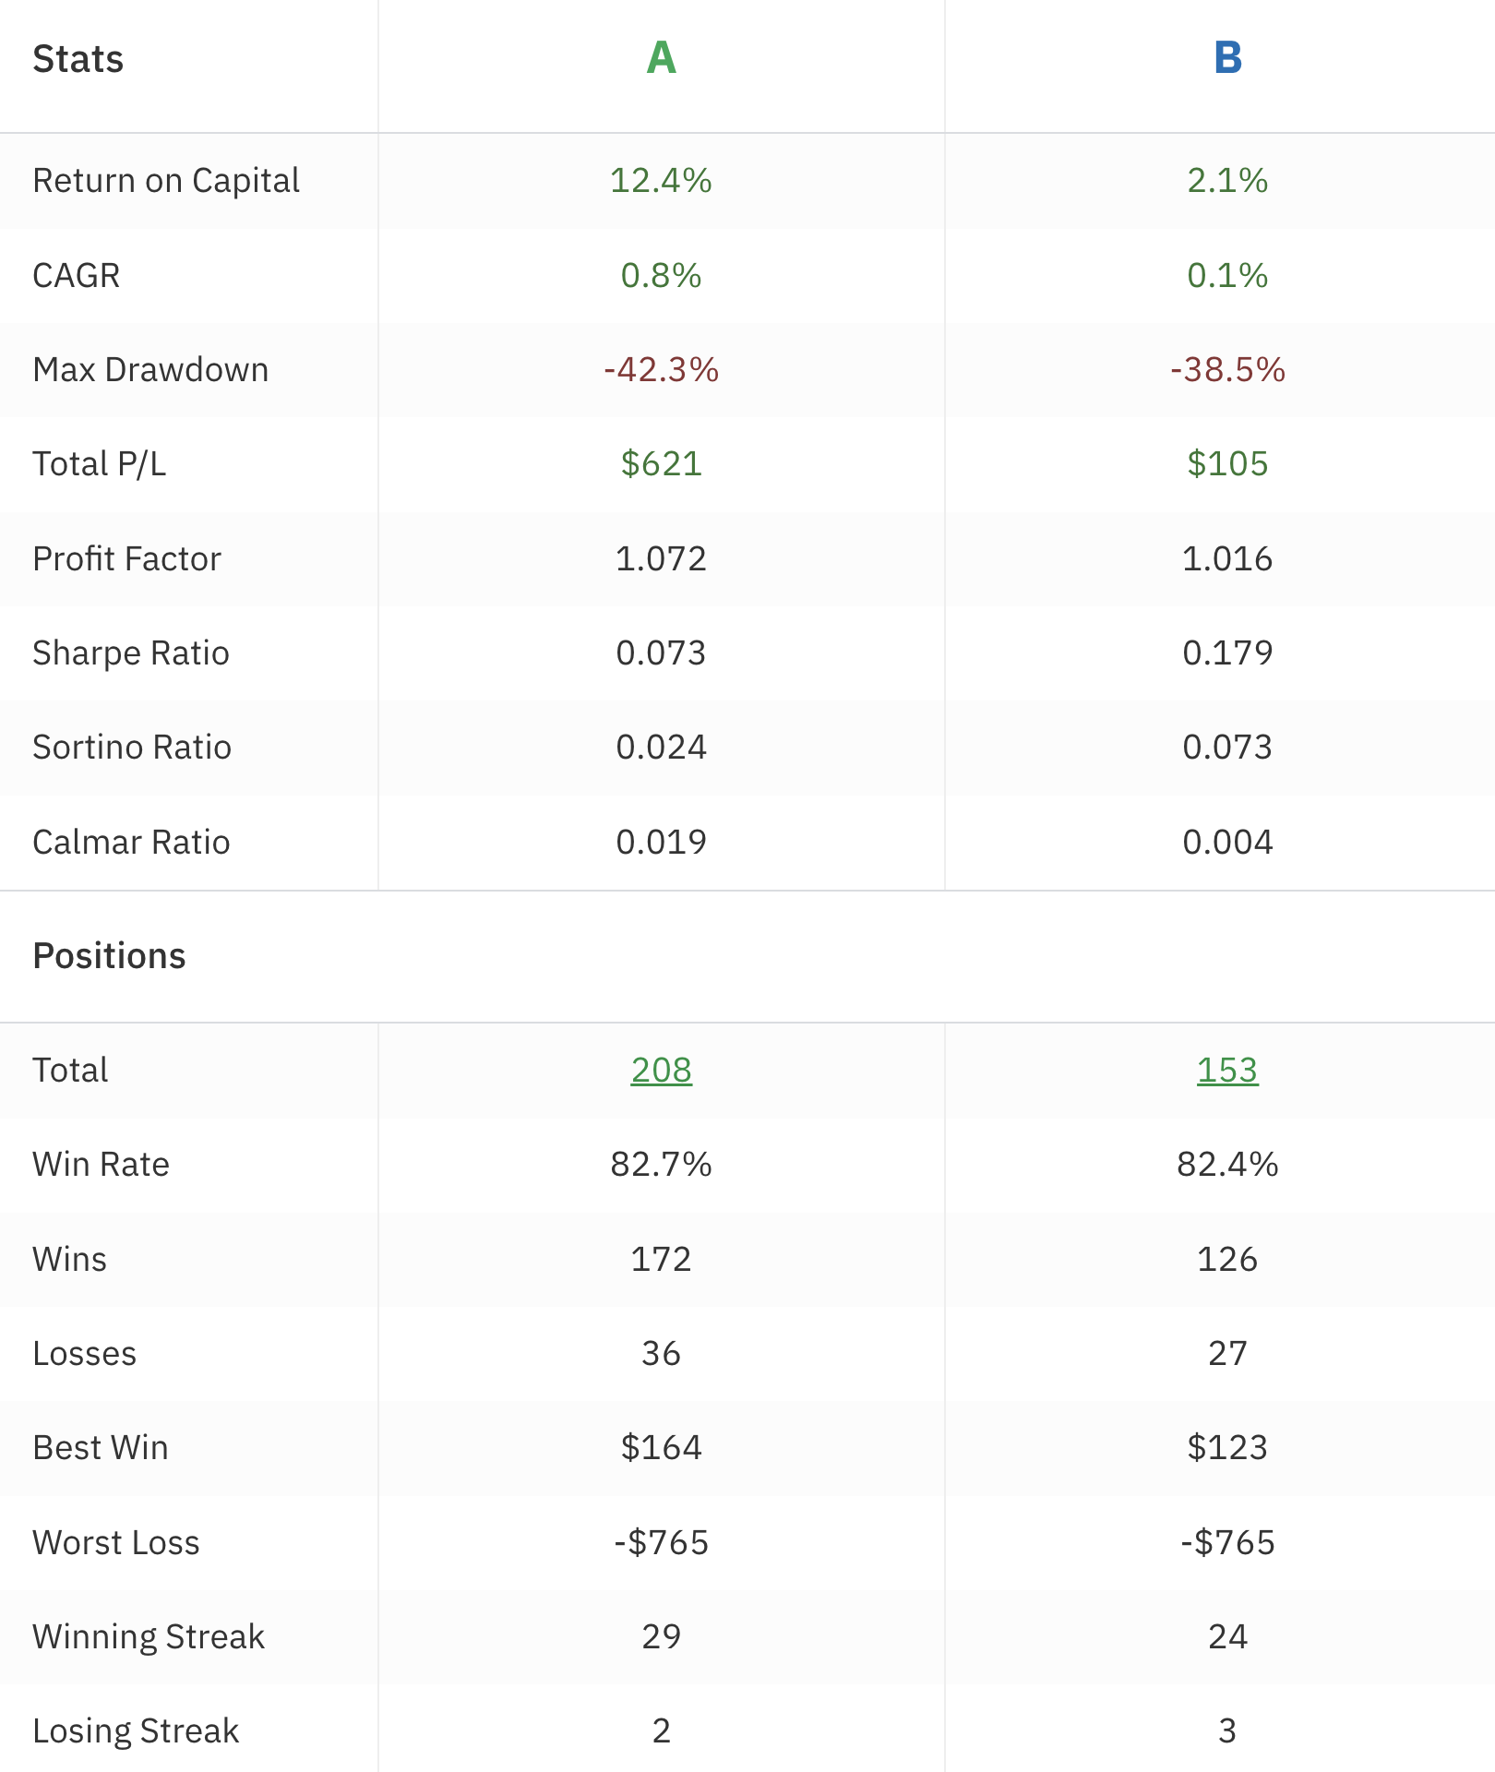The width and height of the screenshot is (1495, 1772).
Task: Select the Return on Capital row label
Action: pos(166,181)
